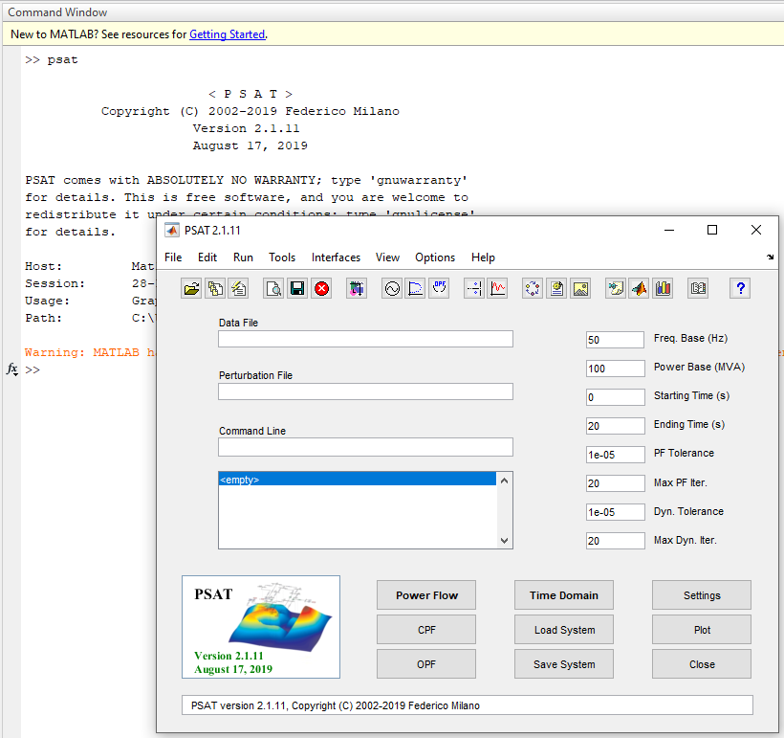The image size is (784, 738).
Task: Click the Perturbation File input field
Action: tap(365, 391)
